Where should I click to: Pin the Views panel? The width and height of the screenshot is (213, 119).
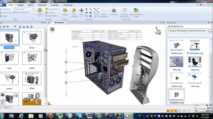pyautogui.click(x=42, y=23)
